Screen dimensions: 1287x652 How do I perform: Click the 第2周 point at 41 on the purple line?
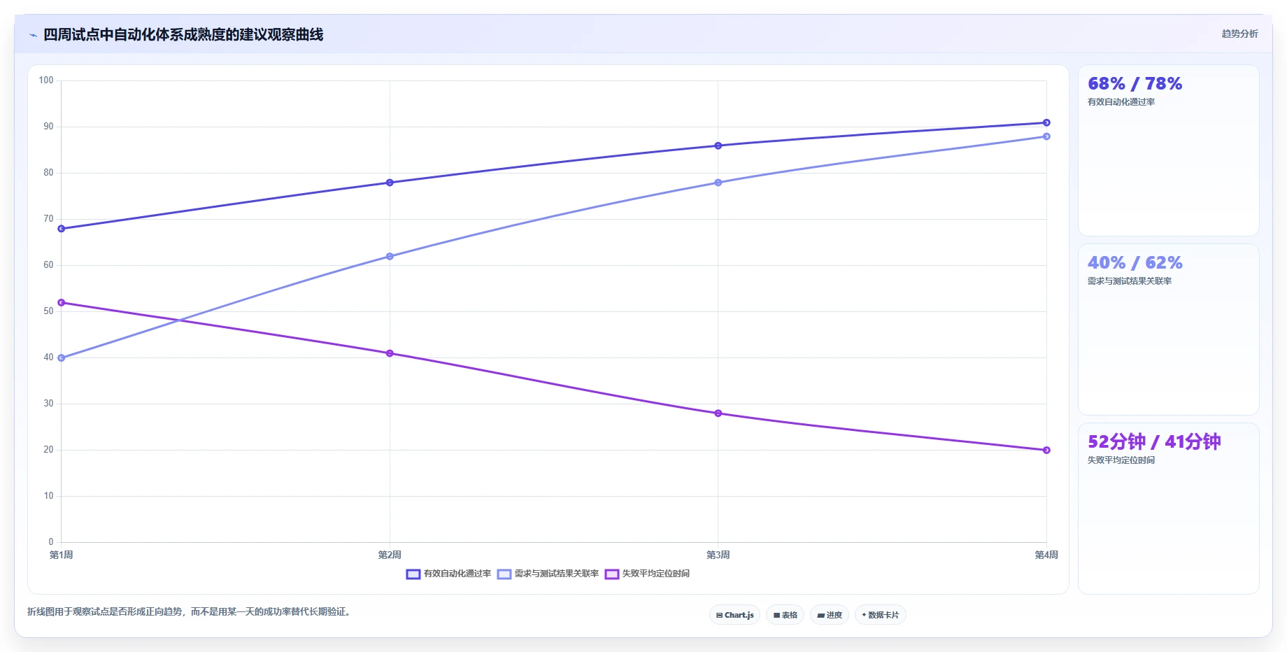(x=390, y=353)
